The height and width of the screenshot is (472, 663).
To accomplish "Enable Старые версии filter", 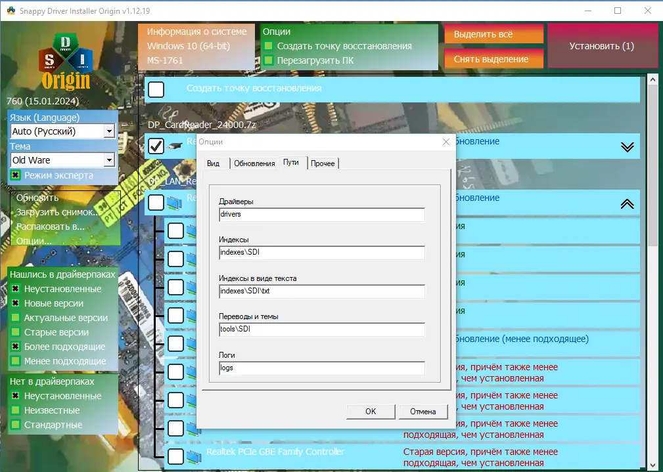I will tap(15, 332).
